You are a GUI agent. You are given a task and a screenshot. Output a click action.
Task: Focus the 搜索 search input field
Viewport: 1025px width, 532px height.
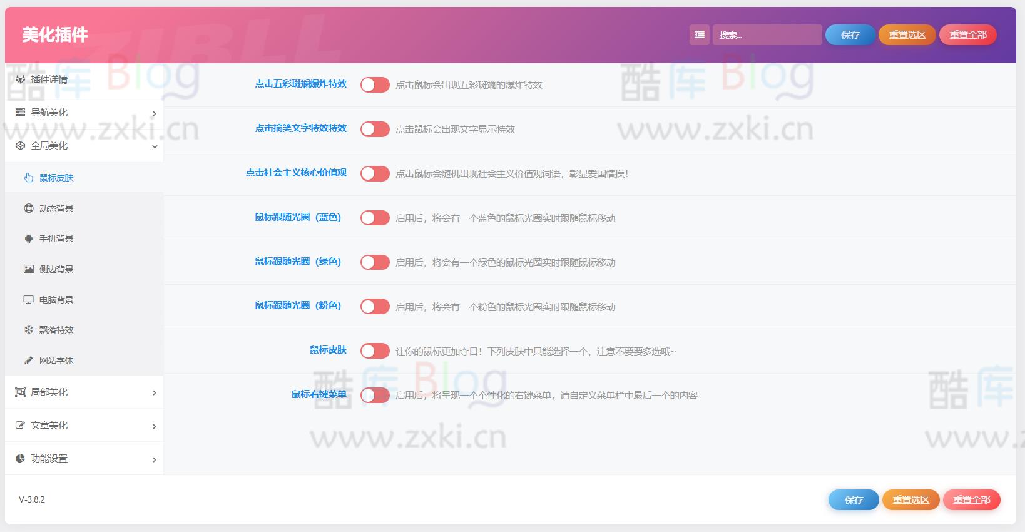click(x=767, y=35)
